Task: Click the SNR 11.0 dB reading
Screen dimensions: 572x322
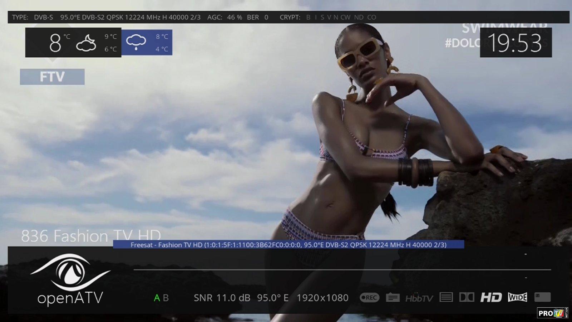Action: 222,298
